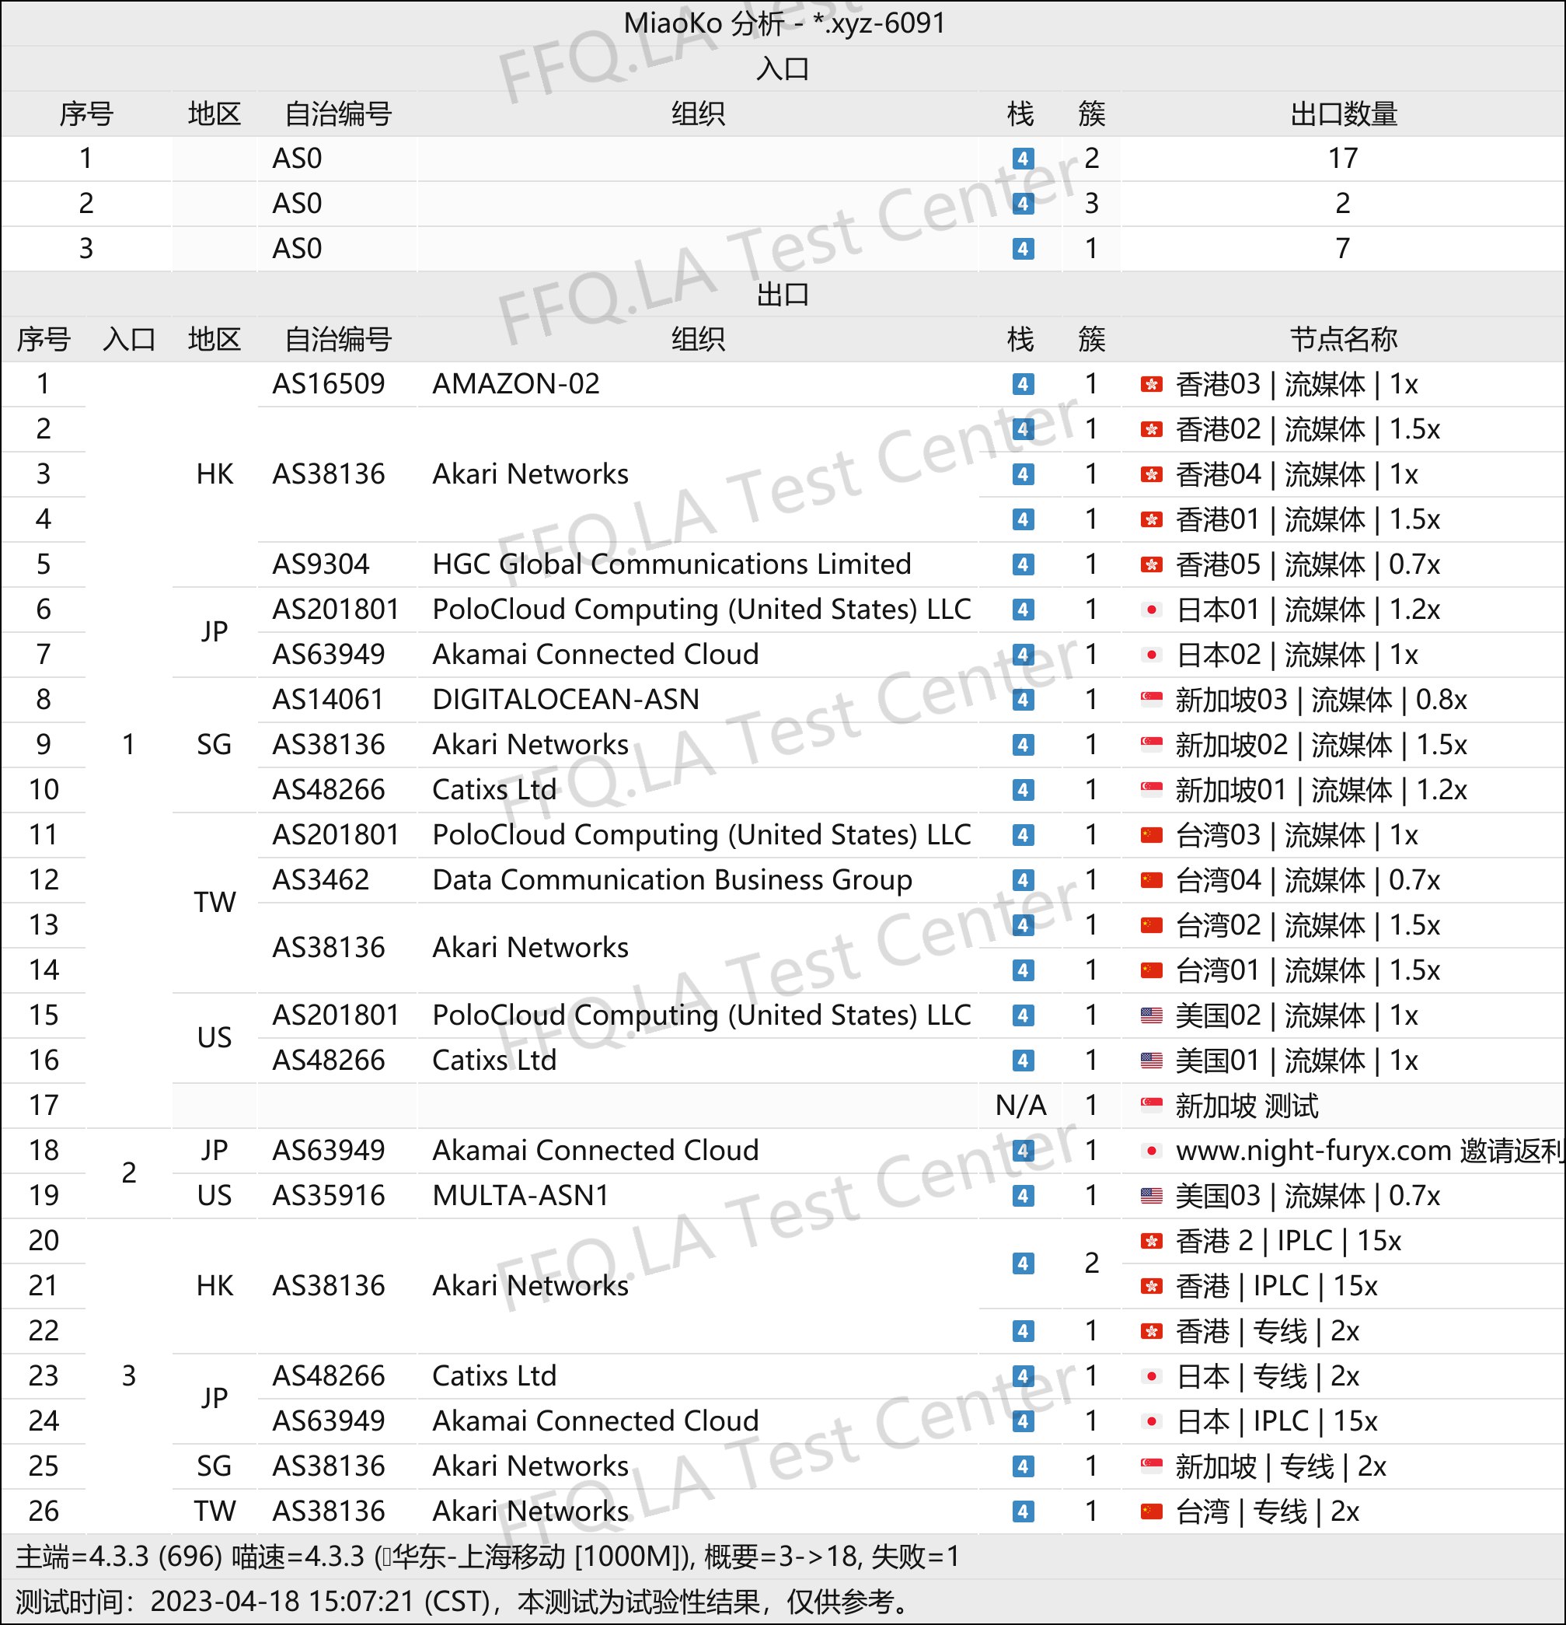1566x1625 pixels.
Task: Click the Hong Kong flag beside 香港 | 专线 | 2x
Action: pos(1151,1332)
